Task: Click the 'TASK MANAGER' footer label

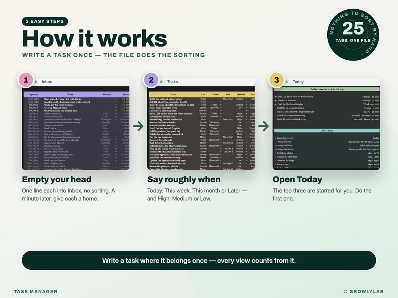Action: coord(36,291)
